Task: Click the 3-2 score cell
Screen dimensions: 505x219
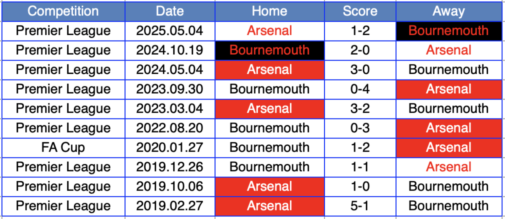Action: (360, 109)
